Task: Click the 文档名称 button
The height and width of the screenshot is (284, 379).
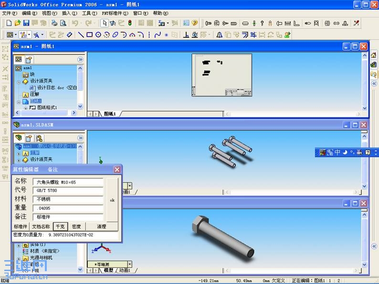Action: click(x=41, y=226)
